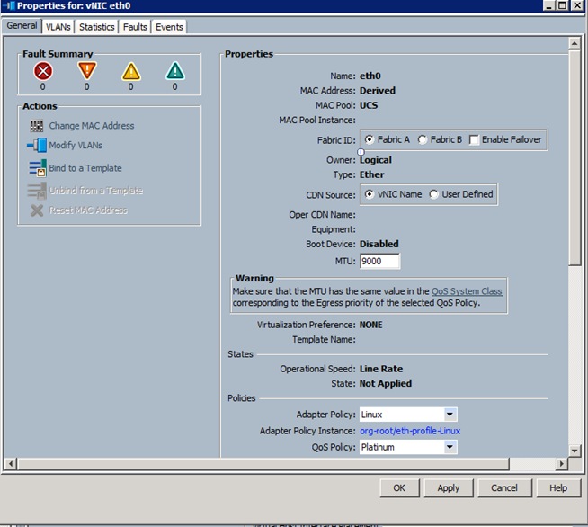The width and height of the screenshot is (588, 527).
Task: Click Change MAC Address action text
Action: [92, 126]
